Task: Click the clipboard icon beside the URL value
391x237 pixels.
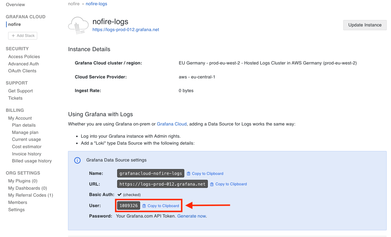Action: [212, 184]
